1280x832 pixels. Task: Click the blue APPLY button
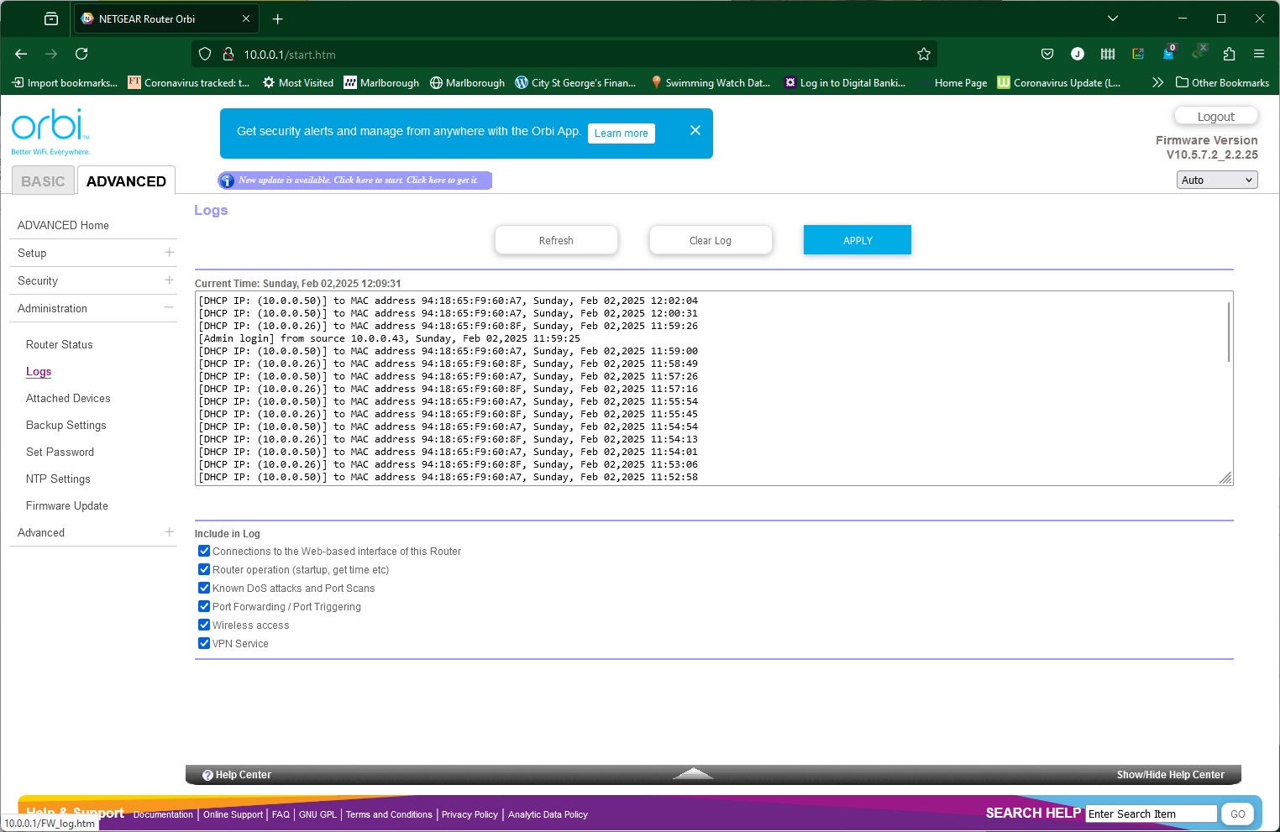857,240
